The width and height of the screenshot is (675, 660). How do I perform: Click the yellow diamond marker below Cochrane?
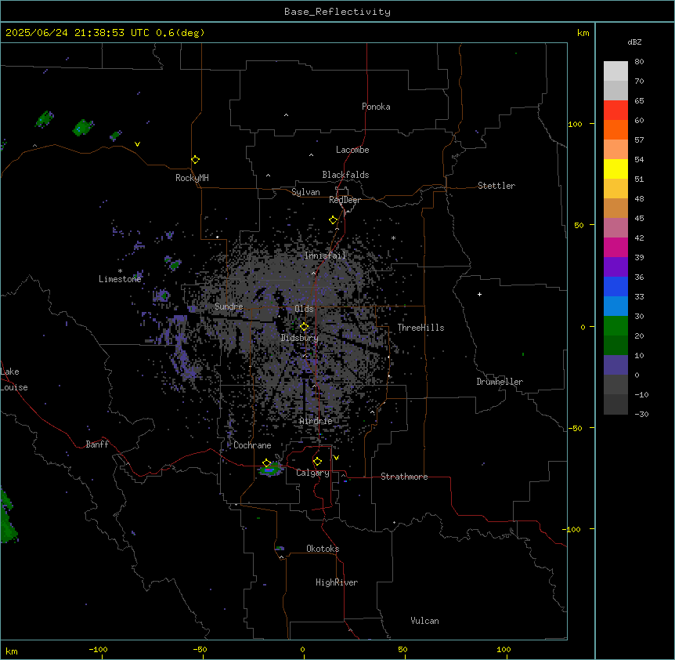[x=266, y=463]
